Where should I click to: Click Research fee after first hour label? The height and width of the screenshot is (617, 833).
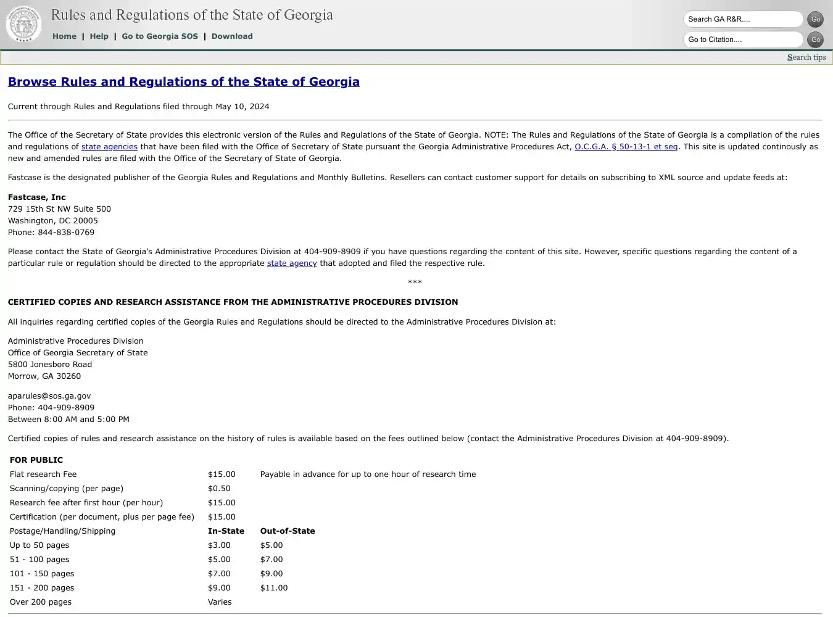(x=86, y=503)
